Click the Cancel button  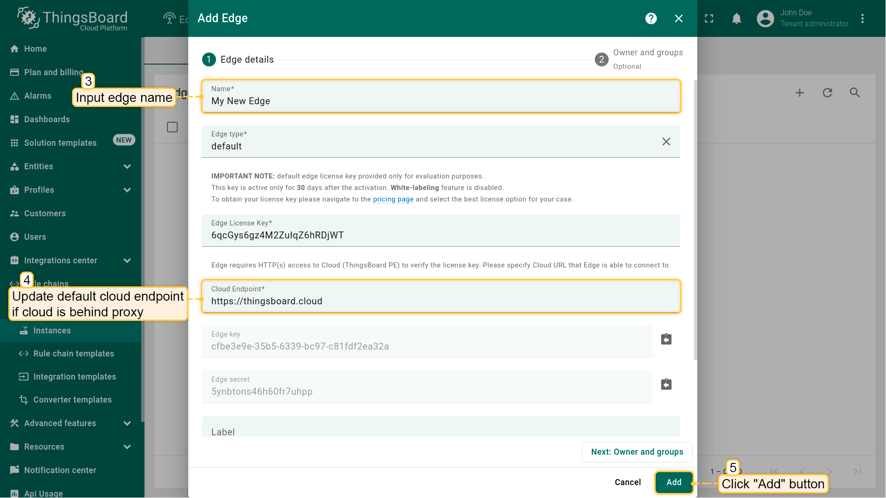pyautogui.click(x=628, y=482)
